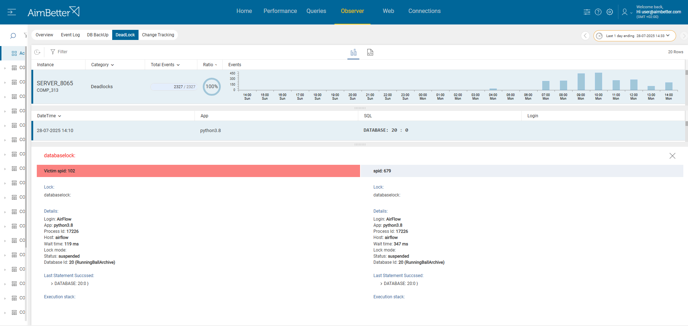Screen dimensions: 688x326
Task: Click the Events column header
Action: click(235, 65)
